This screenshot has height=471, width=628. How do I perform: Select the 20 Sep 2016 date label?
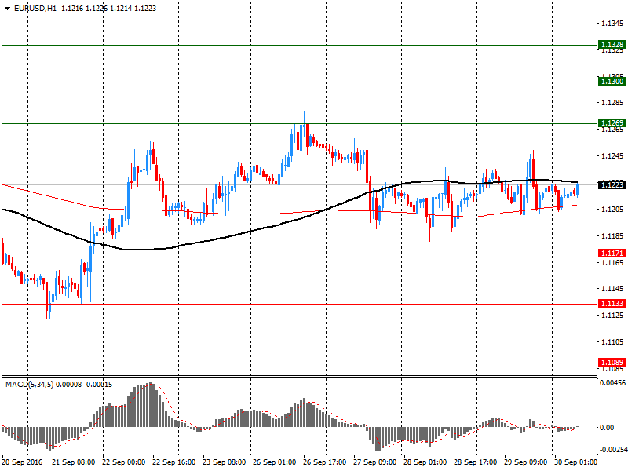(22, 462)
